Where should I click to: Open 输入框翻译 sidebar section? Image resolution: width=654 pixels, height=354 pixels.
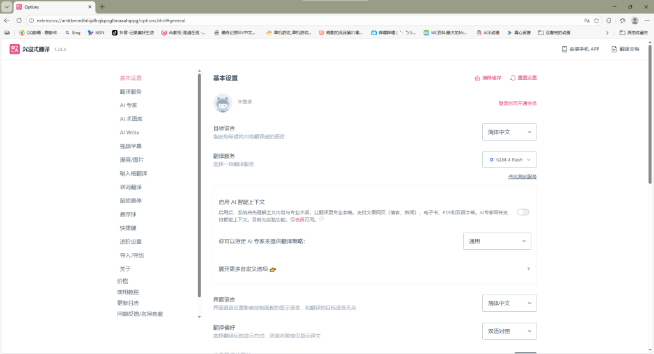coord(133,173)
